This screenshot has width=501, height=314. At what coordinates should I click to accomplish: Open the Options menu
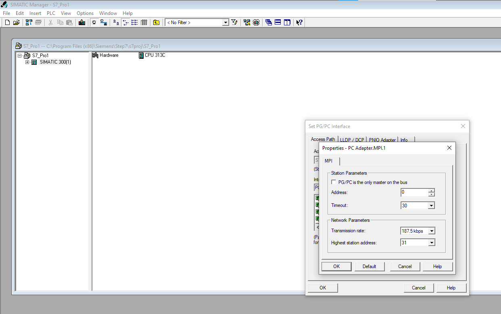click(85, 13)
